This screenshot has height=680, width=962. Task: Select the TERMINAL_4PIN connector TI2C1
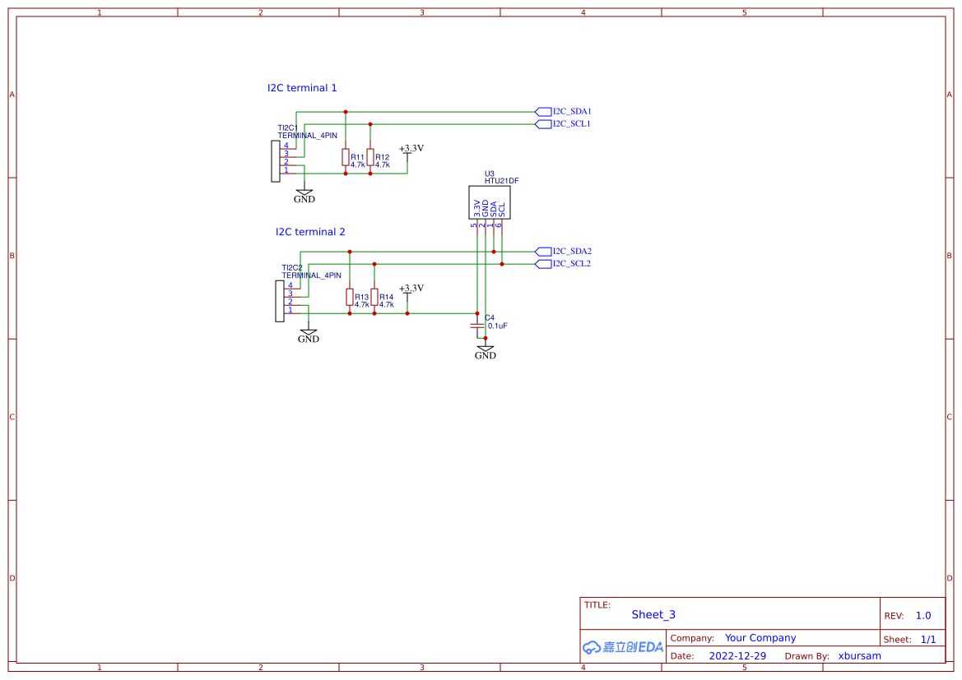tap(277, 160)
